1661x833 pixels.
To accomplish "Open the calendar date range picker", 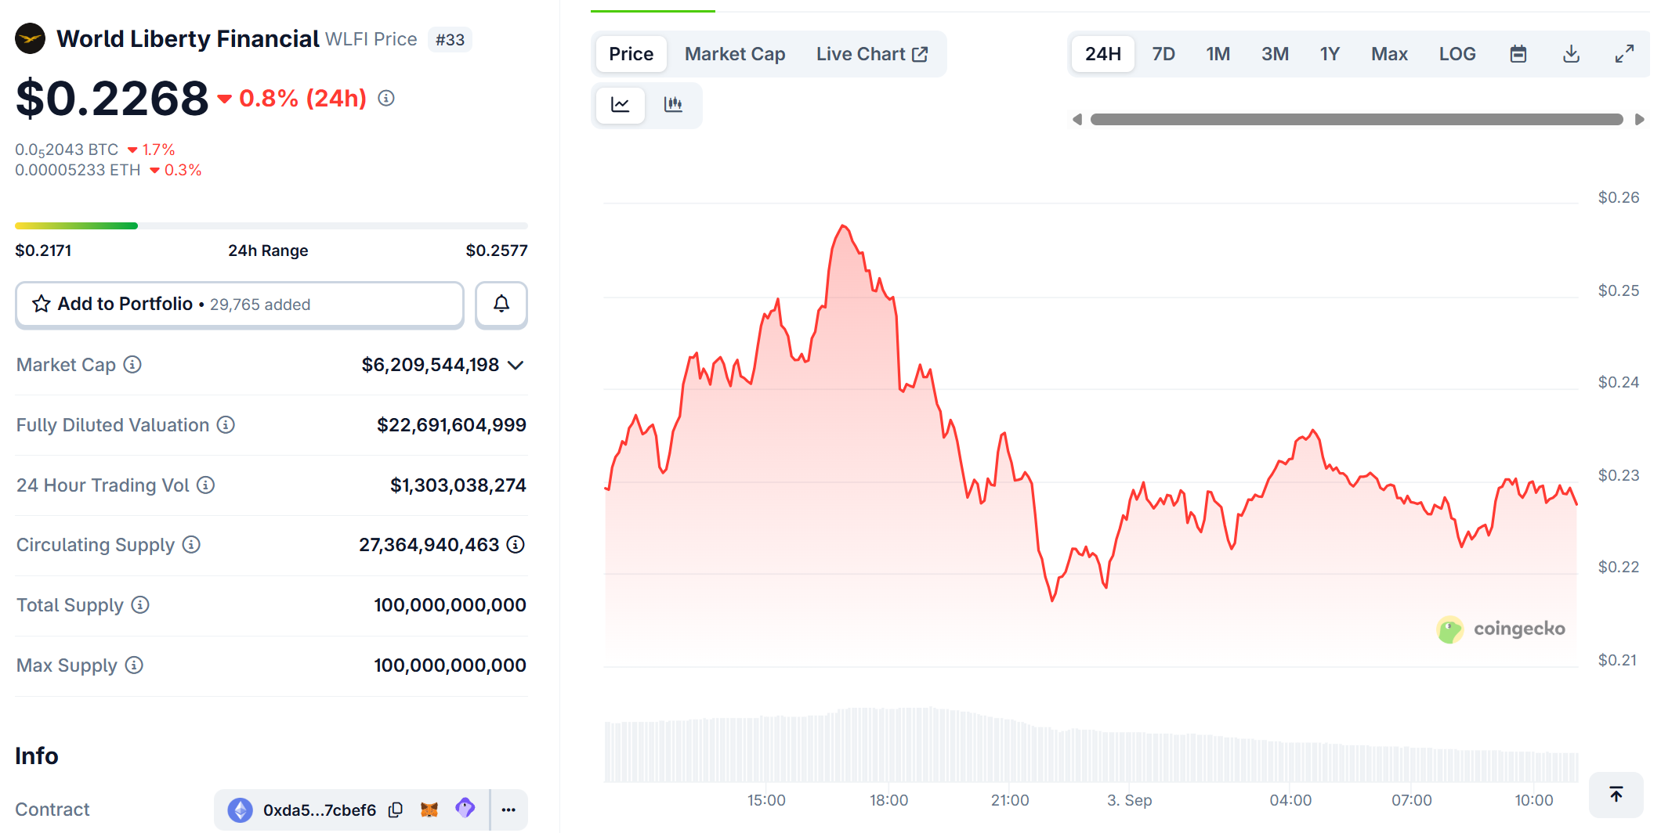I will click(x=1518, y=54).
